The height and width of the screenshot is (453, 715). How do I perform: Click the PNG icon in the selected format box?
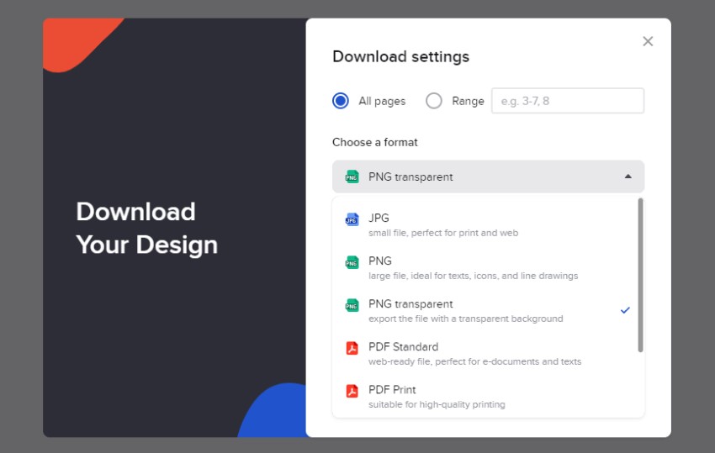click(x=352, y=176)
